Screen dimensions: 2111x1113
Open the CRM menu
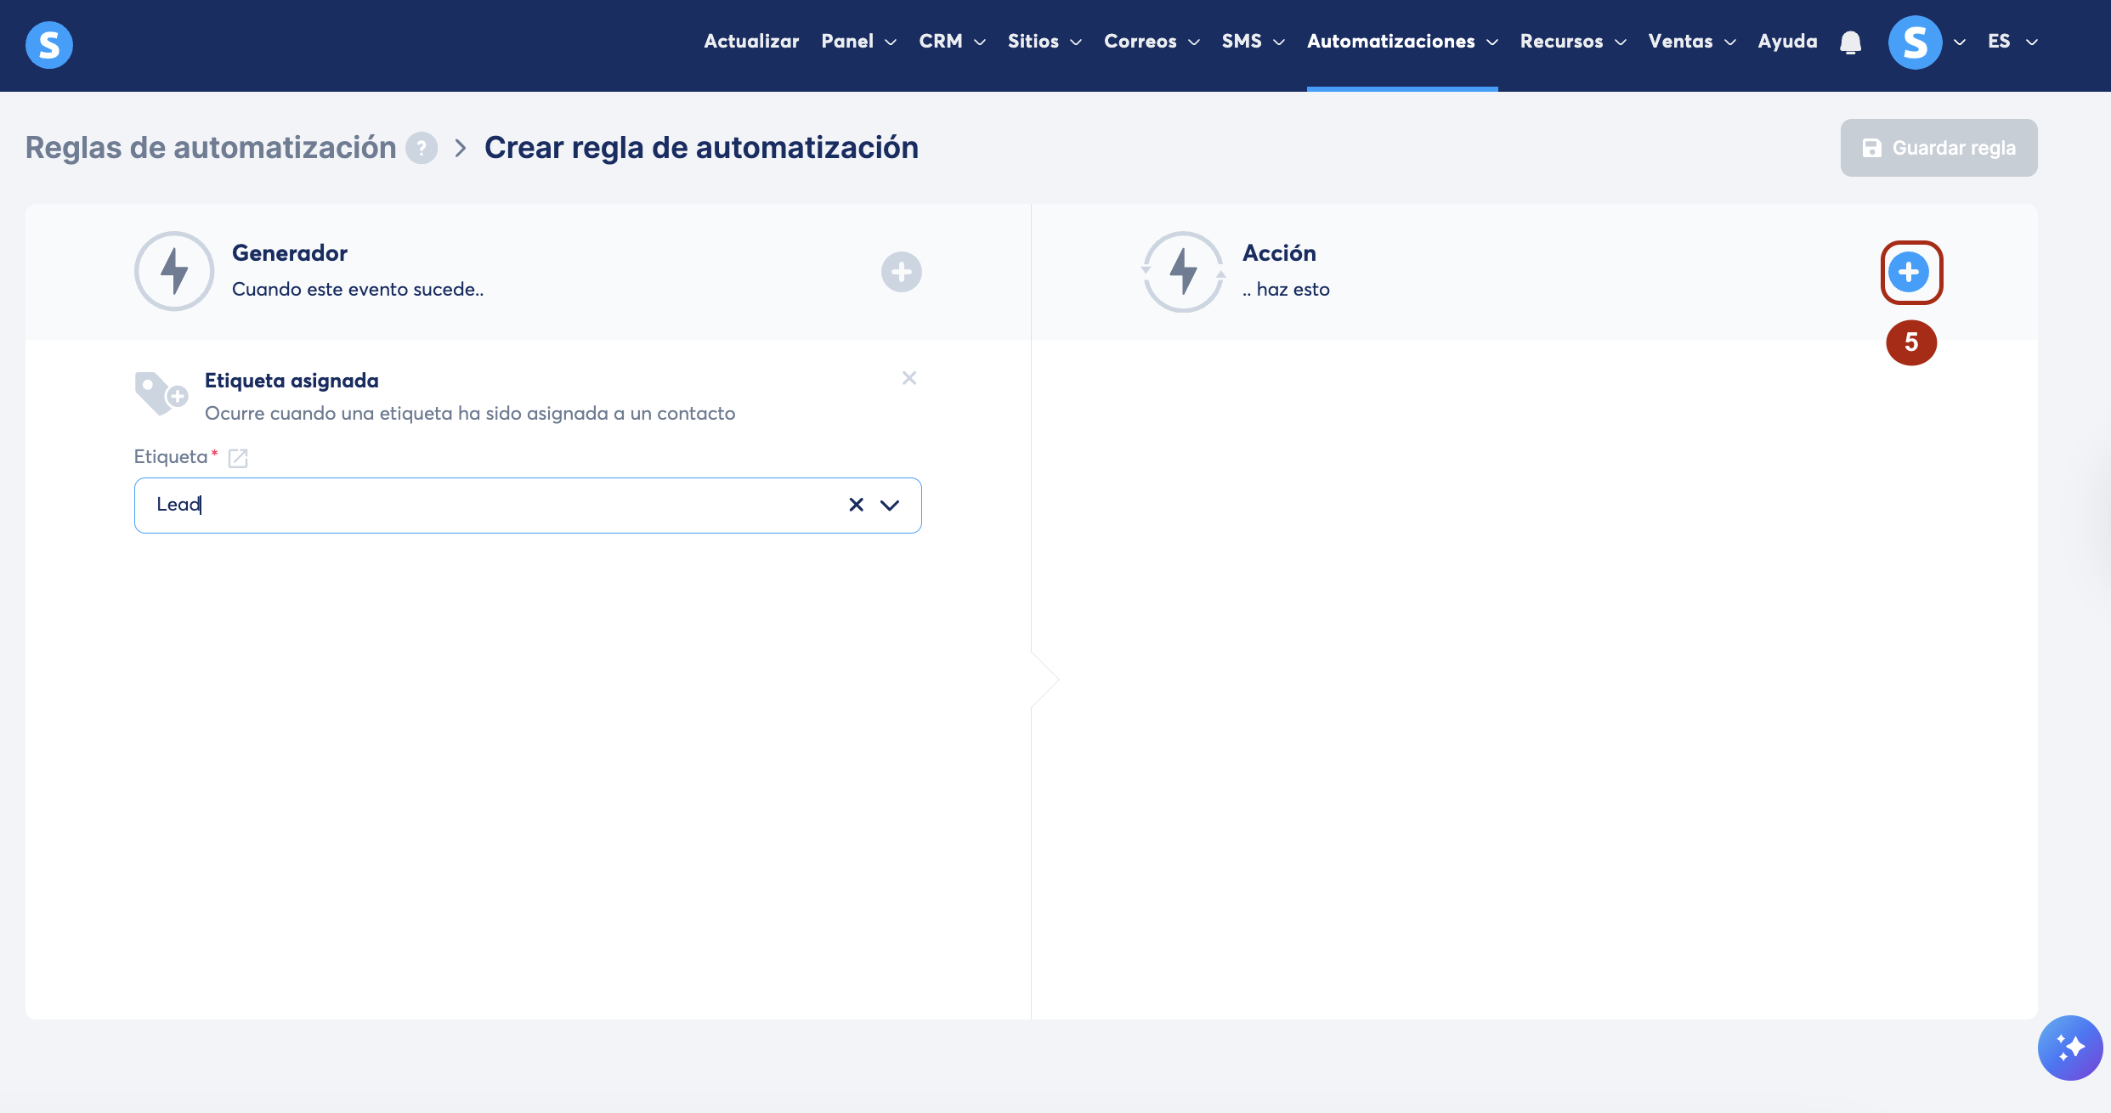[951, 42]
